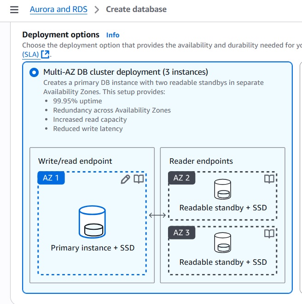This screenshot has height=304, width=302.
Task: Click the book read icon in AZ 3
Action: click(269, 233)
